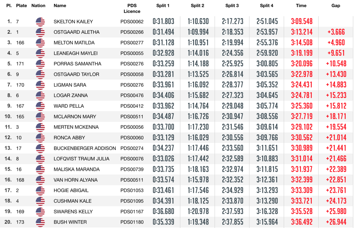354x228 pixels.
Task: Click the Plate column header
Action: 22,6
